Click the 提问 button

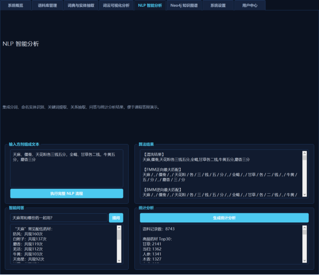pos(116,218)
